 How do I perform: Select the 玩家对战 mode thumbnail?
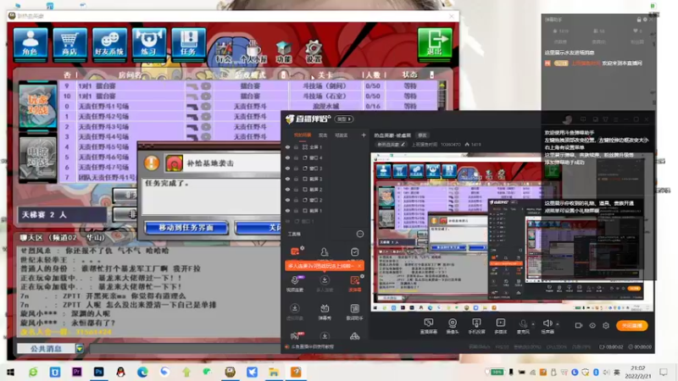[x=37, y=107]
